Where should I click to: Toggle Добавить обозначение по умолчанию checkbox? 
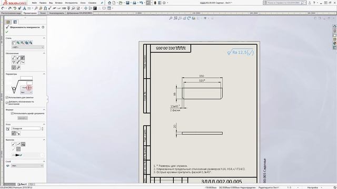[7, 103]
